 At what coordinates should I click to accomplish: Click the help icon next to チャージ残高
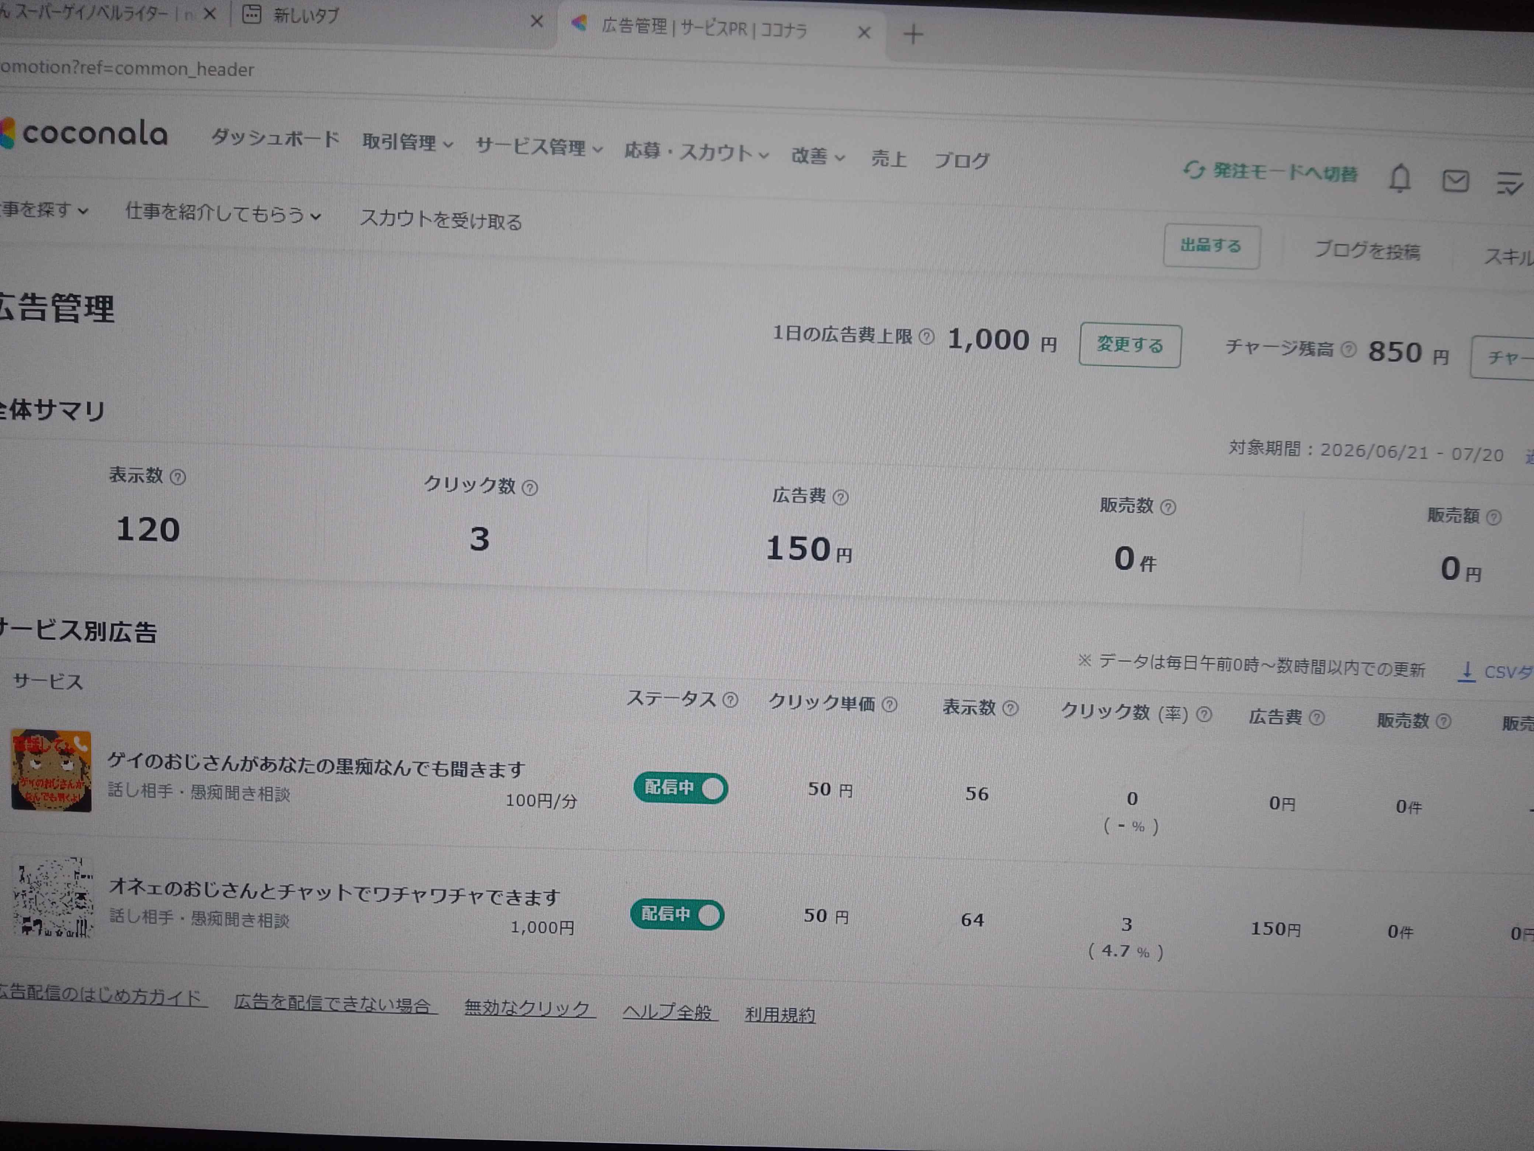pos(1349,349)
